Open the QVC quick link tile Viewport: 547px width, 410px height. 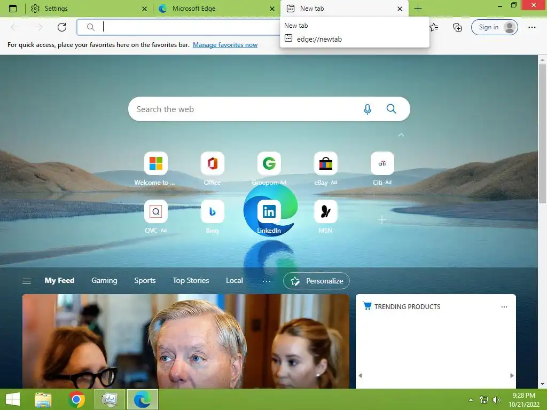155,217
